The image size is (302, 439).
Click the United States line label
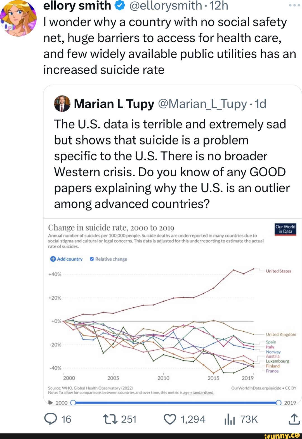[278, 271]
